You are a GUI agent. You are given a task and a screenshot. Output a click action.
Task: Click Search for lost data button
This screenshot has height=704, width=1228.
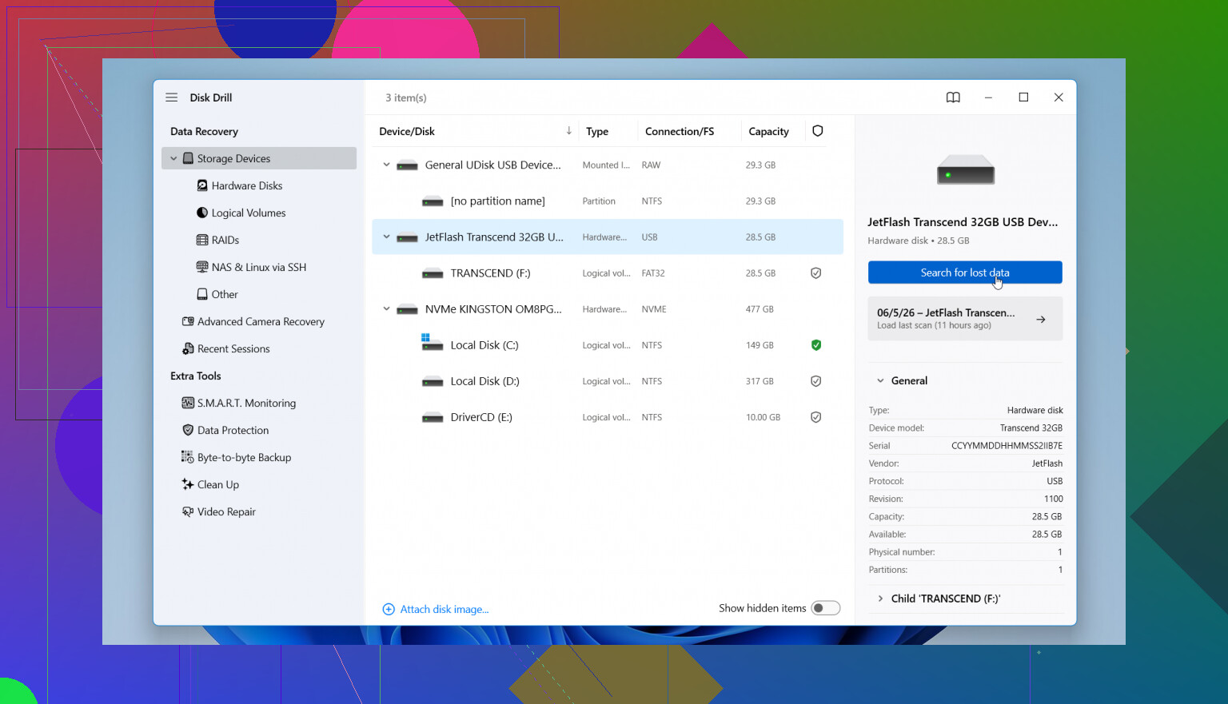(965, 272)
